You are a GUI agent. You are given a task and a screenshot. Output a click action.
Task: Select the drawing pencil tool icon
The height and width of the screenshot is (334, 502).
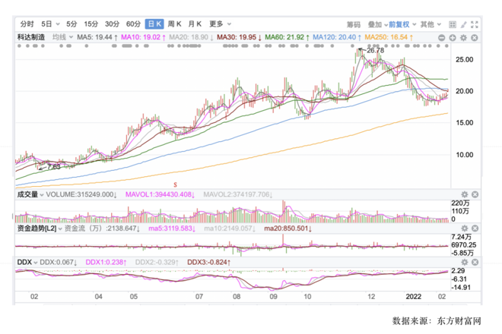[x=464, y=24]
